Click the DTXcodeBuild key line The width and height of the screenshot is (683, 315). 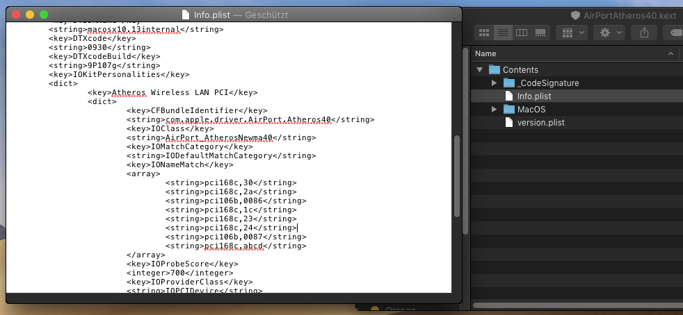[104, 56]
